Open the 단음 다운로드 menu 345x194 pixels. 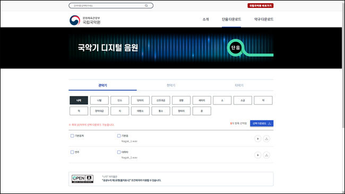point(231,19)
